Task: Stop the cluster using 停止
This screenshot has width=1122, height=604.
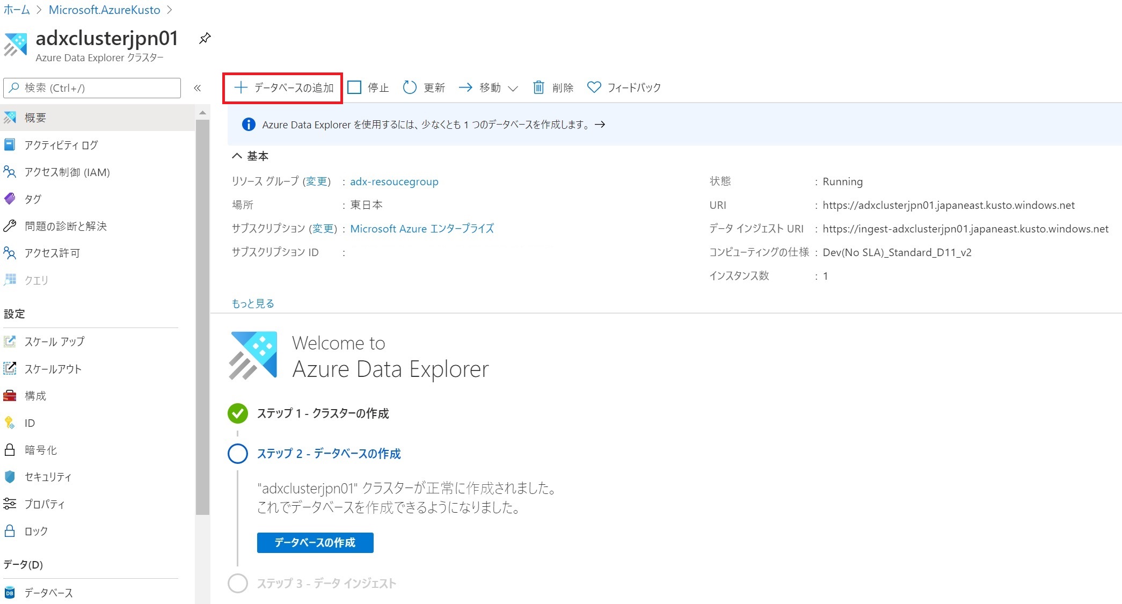Action: coord(368,88)
